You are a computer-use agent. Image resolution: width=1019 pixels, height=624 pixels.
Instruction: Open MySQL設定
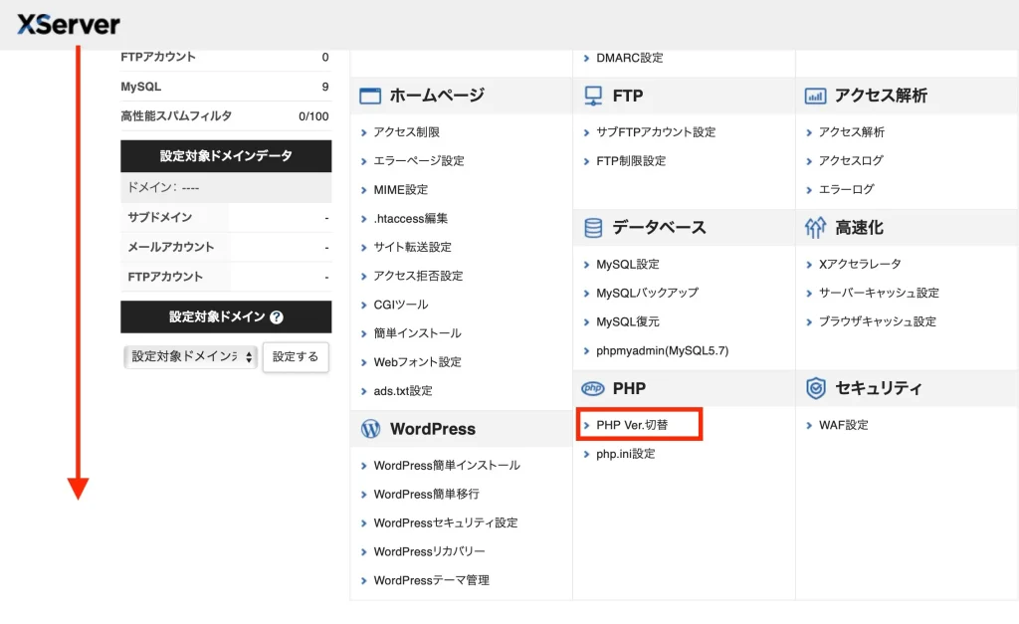pos(628,265)
